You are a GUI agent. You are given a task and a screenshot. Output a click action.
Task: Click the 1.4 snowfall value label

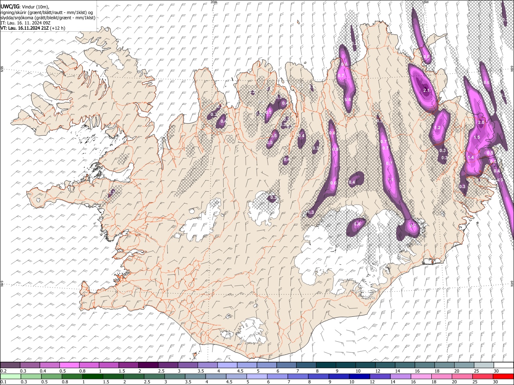coord(471,158)
